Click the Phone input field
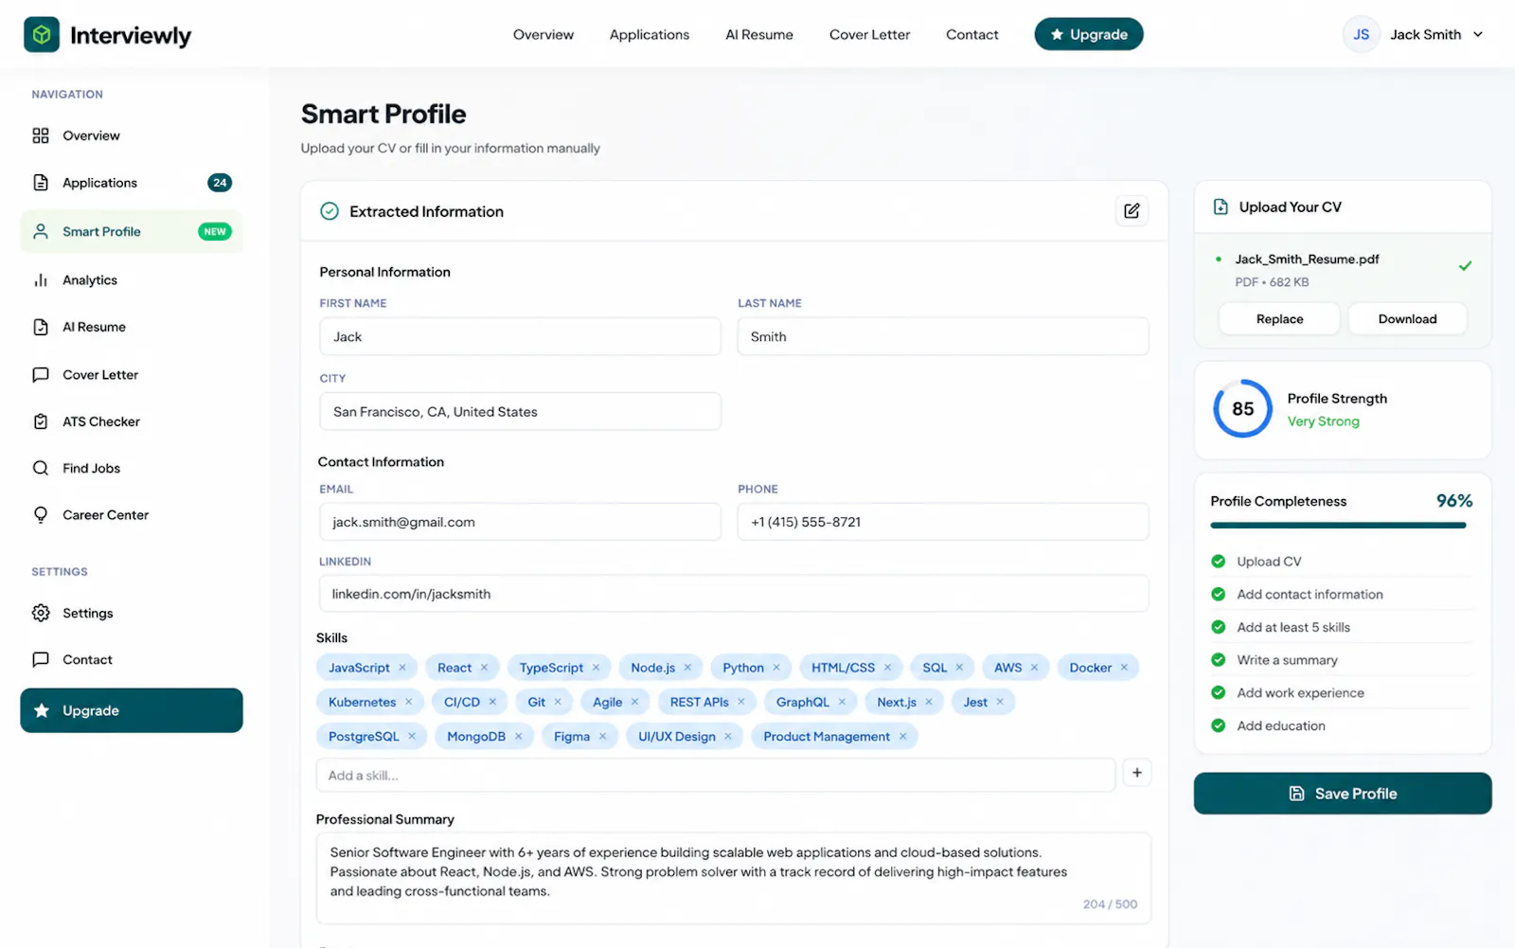The image size is (1515, 948). tap(943, 522)
